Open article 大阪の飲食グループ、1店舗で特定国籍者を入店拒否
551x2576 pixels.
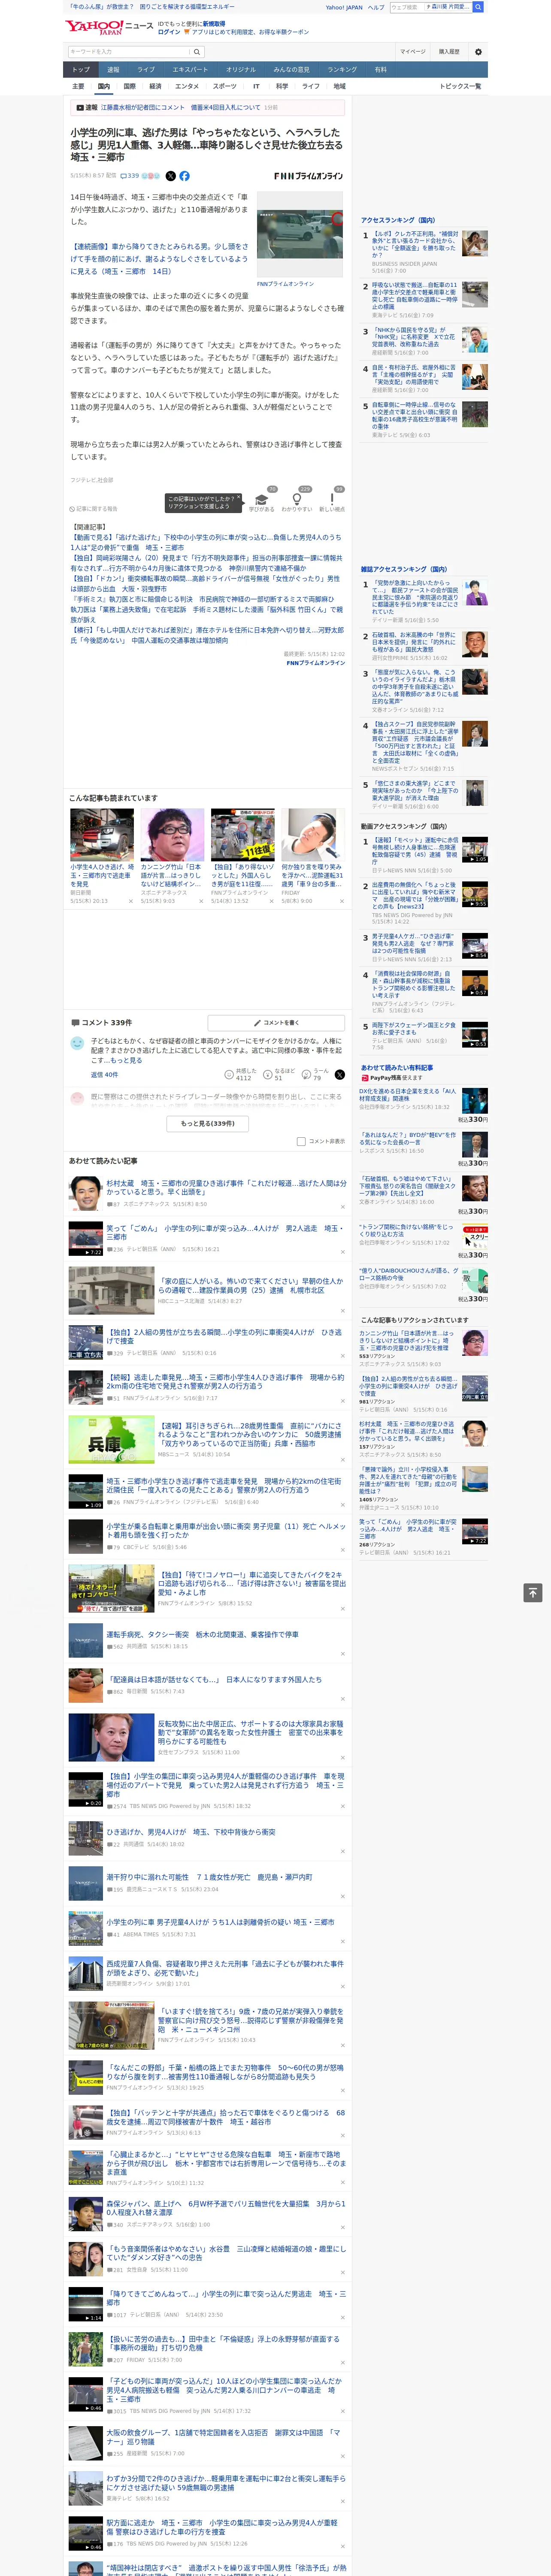tap(224, 2437)
